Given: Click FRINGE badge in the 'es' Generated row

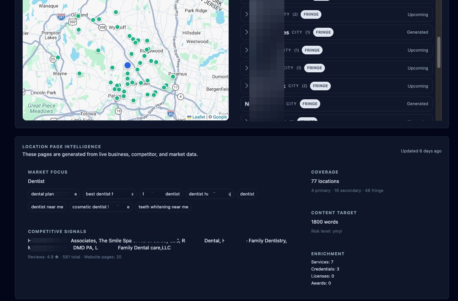Looking at the screenshot, I should tap(323, 32).
